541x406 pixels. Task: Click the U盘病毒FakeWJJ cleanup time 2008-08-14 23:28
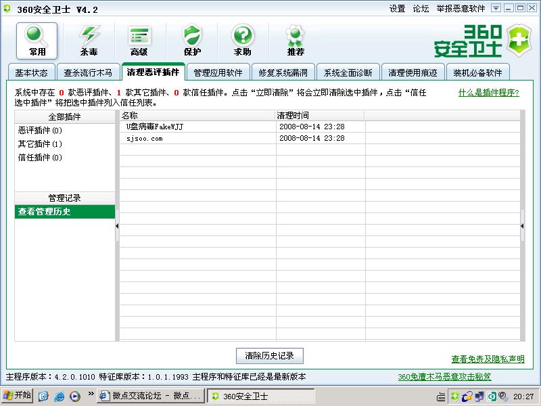[x=312, y=127]
